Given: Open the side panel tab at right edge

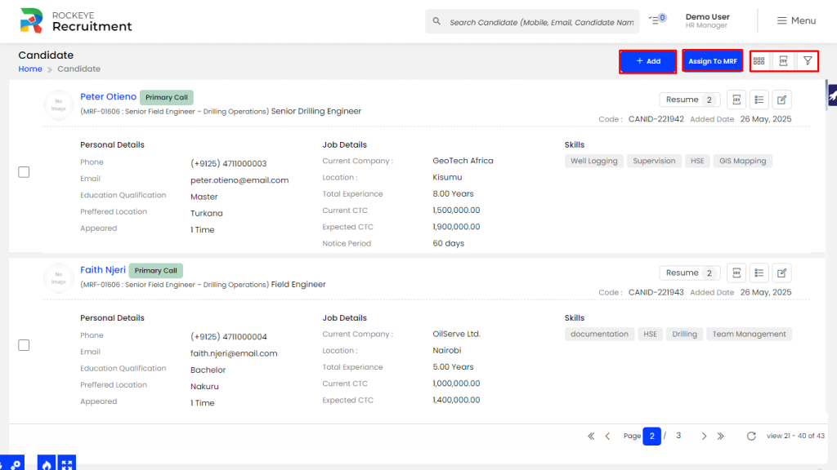Looking at the screenshot, I should pyautogui.click(x=832, y=96).
